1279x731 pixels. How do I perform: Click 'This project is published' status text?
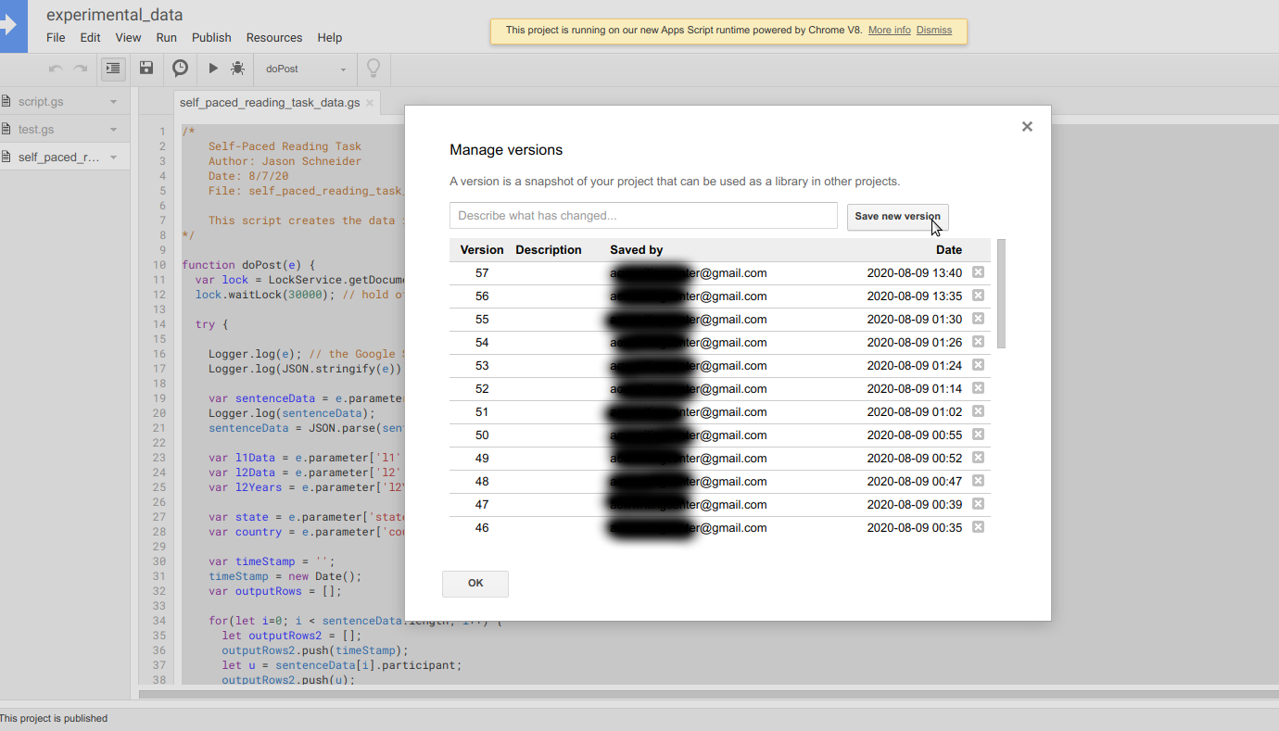54,718
